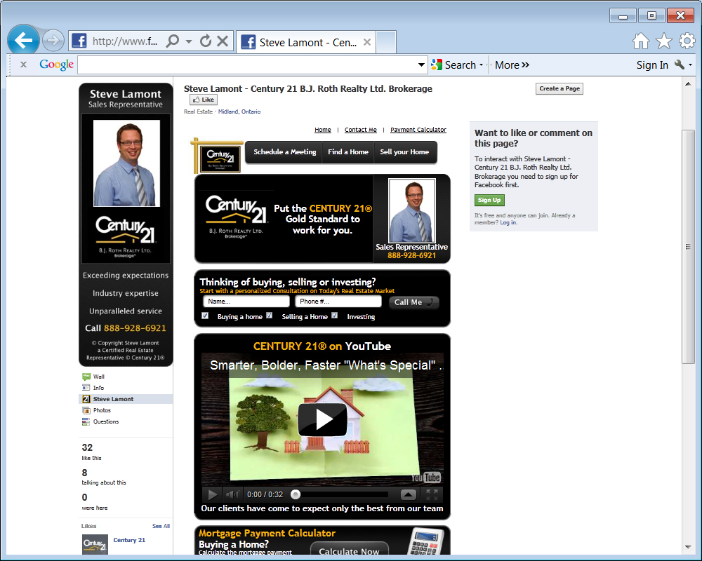Click the video progress slider knob

[x=295, y=494]
